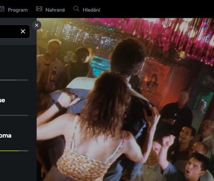Image resolution: width=214 pixels, height=181 pixels.
Task: Click the club scene video preview
Action: 125,99
